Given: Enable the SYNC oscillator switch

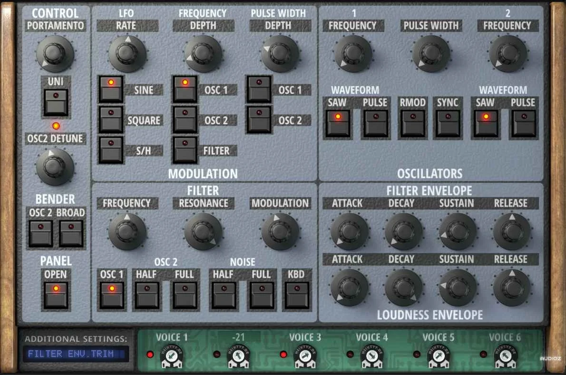Looking at the screenshot, I should tap(448, 124).
